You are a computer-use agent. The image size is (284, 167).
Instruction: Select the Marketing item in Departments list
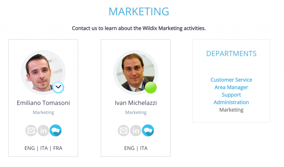point(231,110)
